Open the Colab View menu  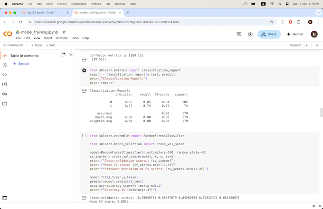(37, 38)
